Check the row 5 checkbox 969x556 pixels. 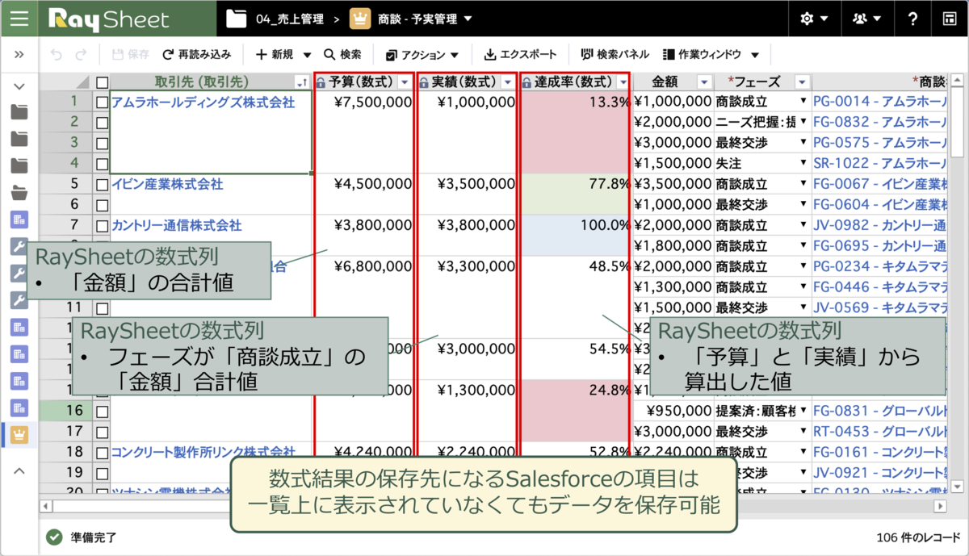(102, 185)
